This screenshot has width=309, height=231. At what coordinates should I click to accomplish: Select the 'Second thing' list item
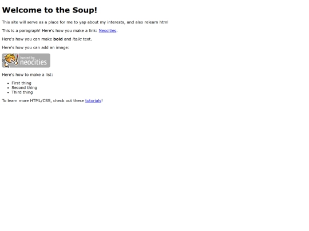coord(24,88)
